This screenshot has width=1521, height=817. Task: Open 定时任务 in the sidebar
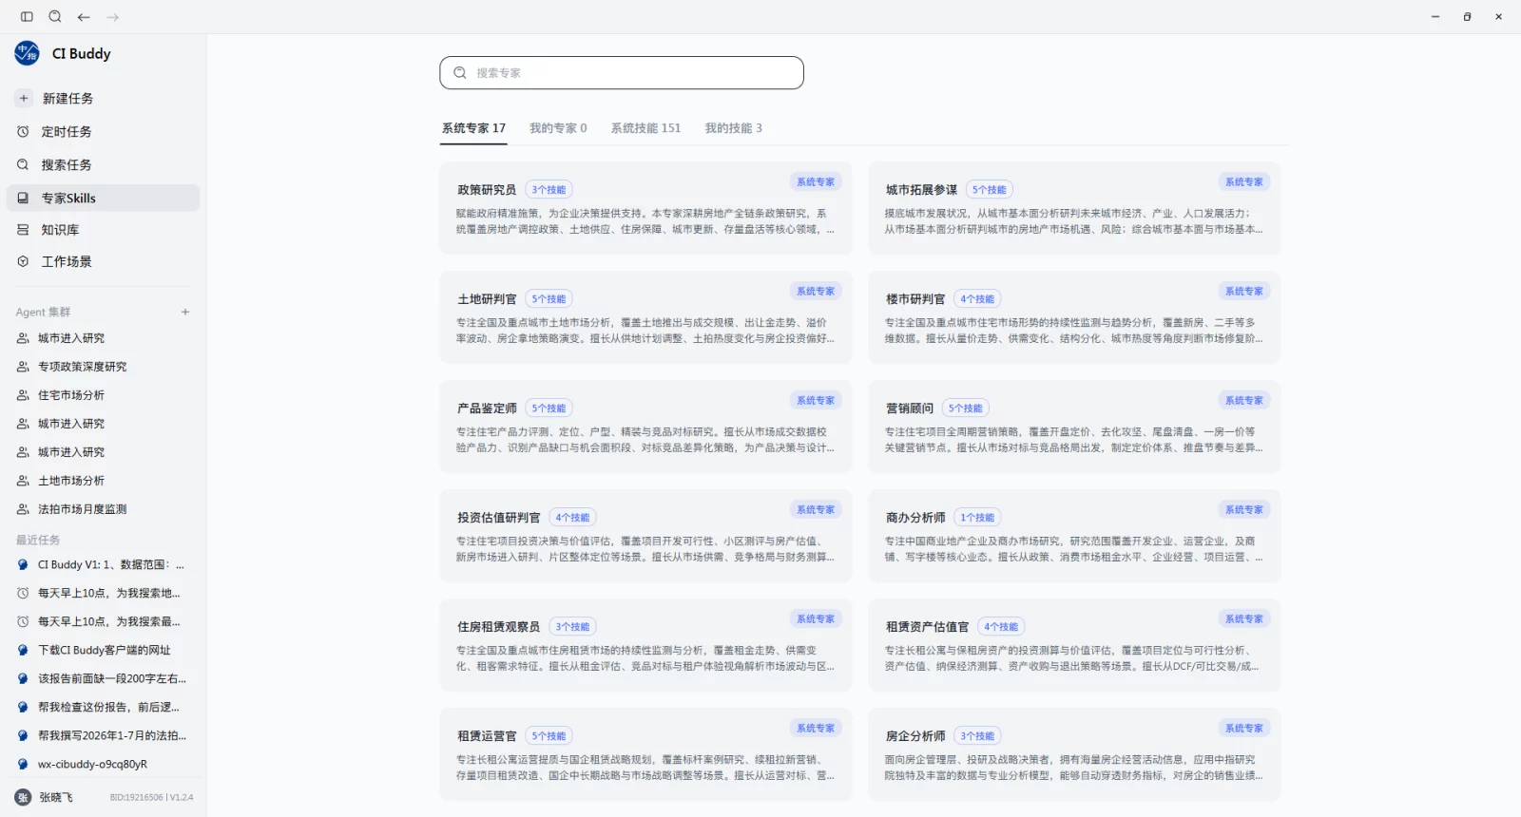(x=103, y=131)
